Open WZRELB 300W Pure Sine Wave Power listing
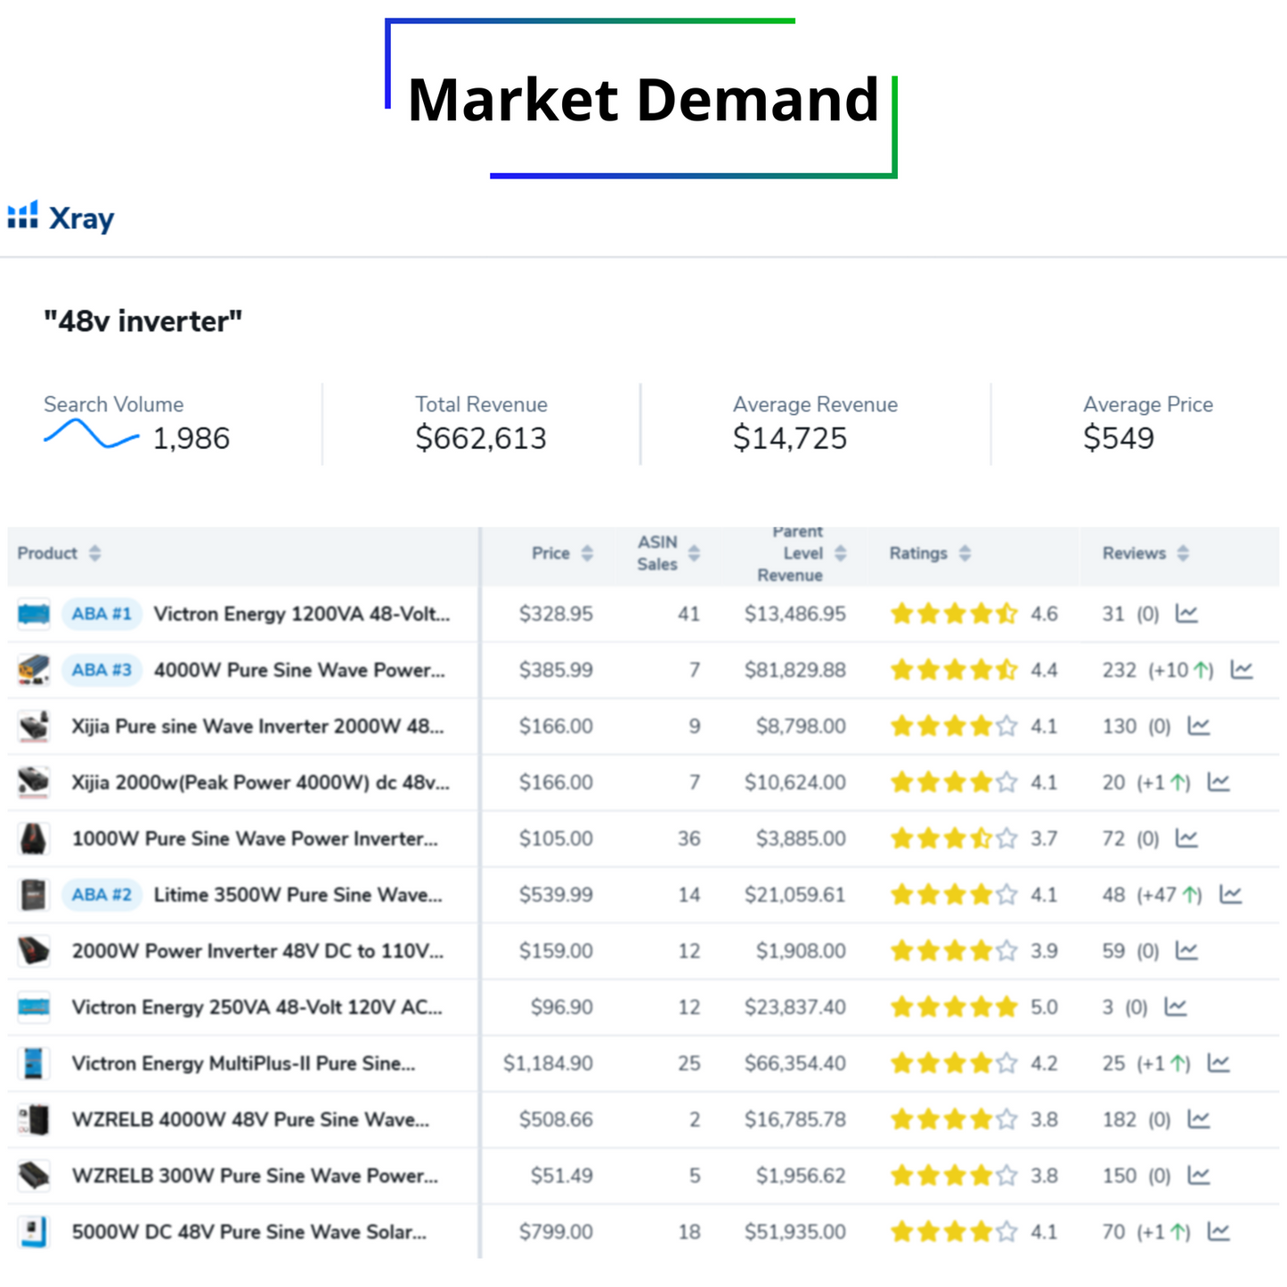Image resolution: width=1287 pixels, height=1287 pixels. tap(255, 1175)
